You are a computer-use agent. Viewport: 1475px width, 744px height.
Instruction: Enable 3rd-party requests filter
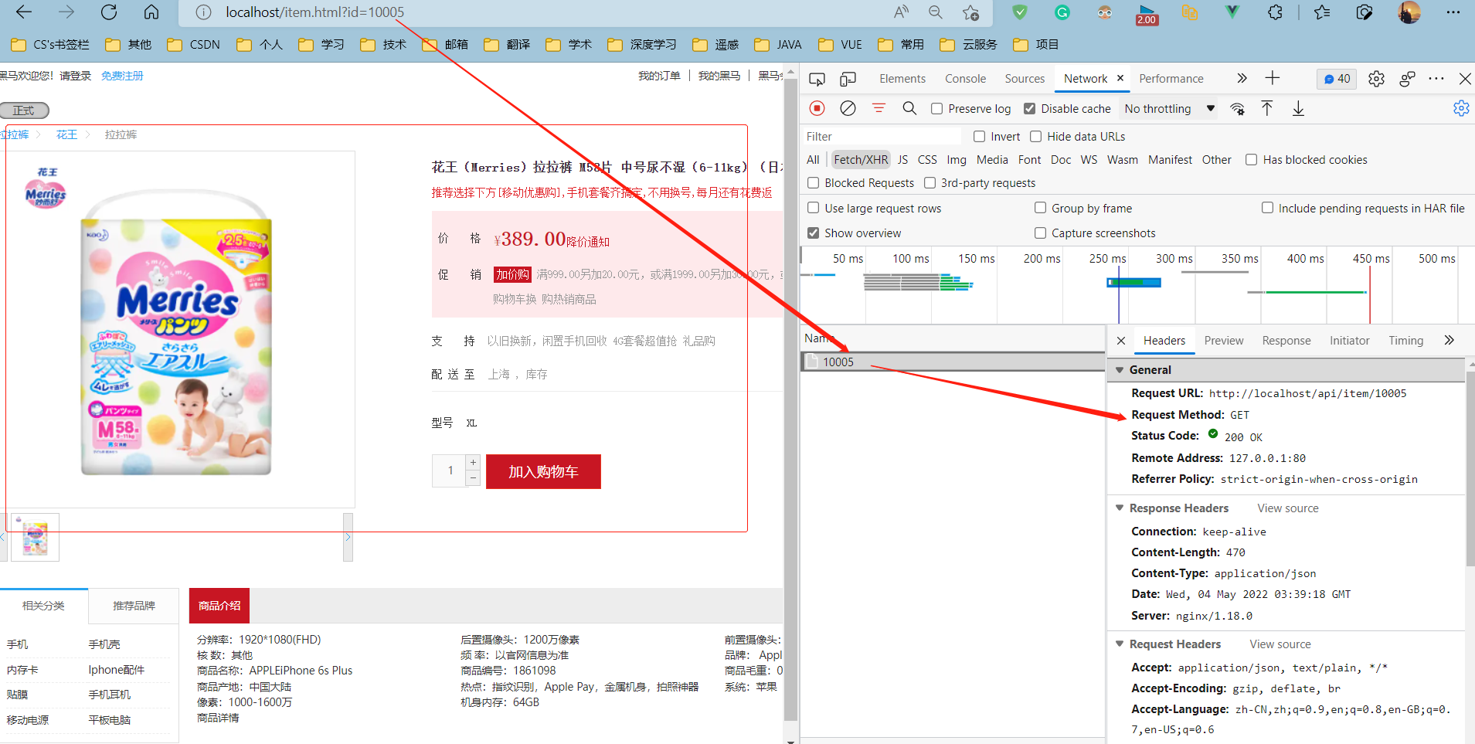[930, 183]
